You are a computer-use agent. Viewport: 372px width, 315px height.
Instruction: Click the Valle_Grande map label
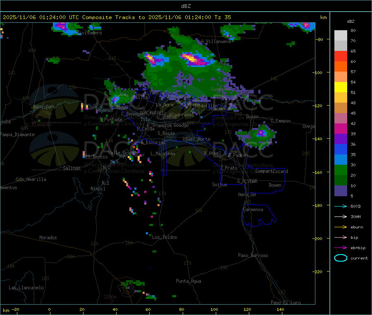tap(123, 153)
